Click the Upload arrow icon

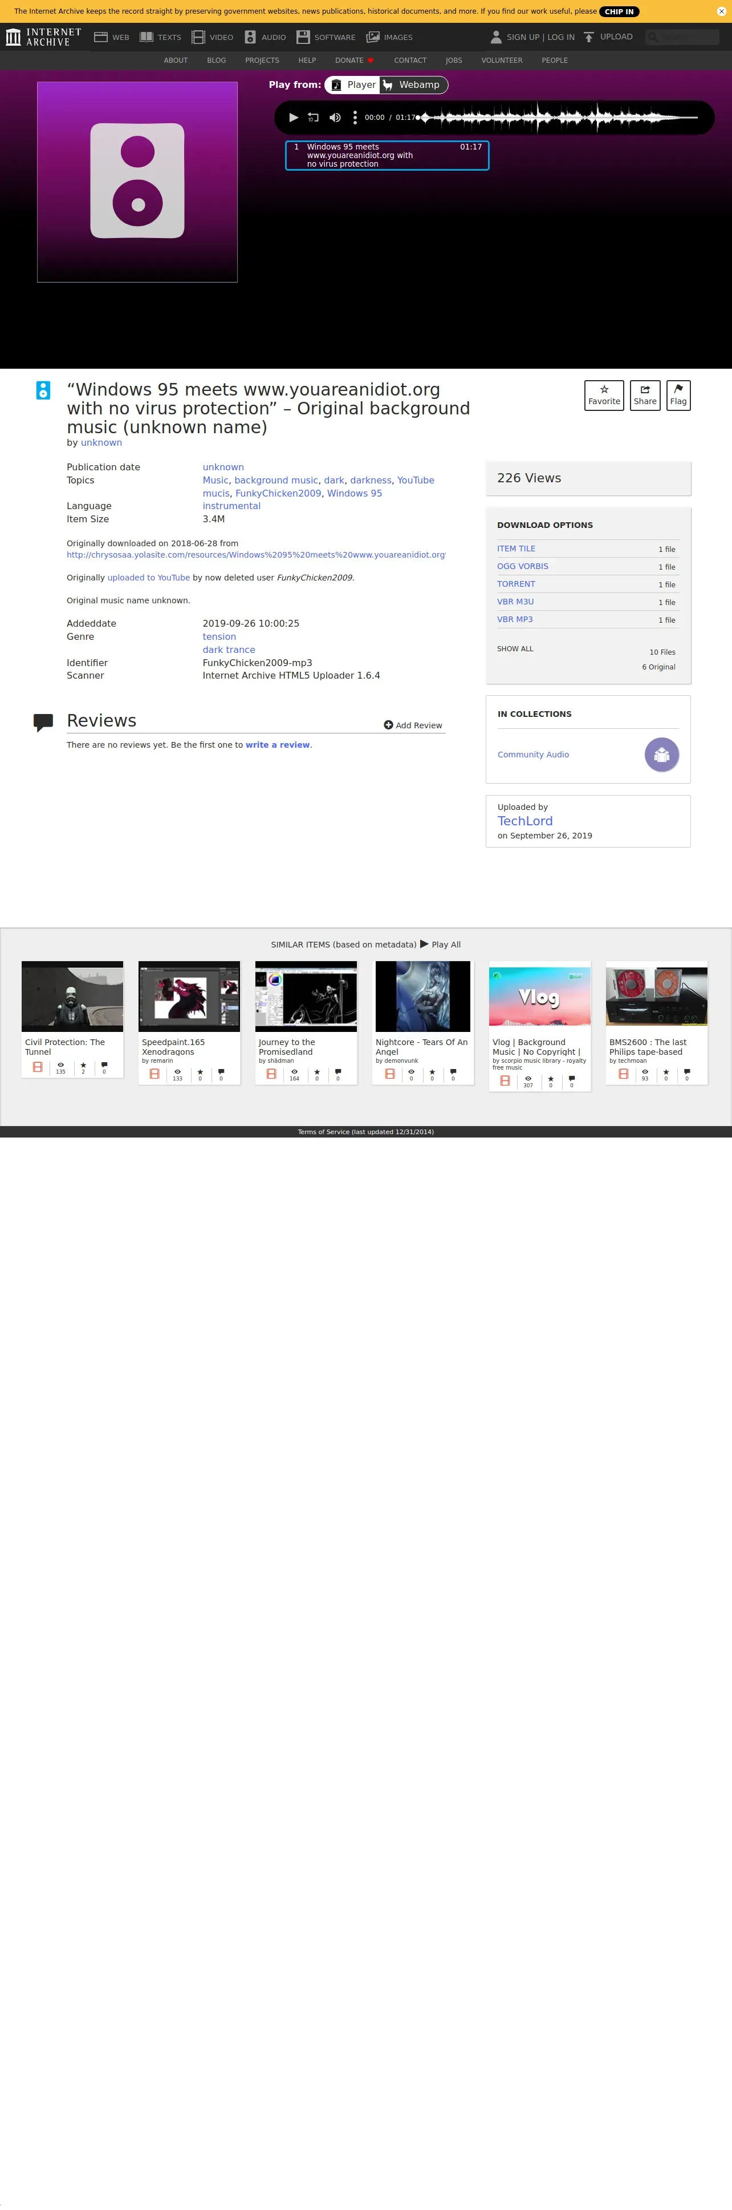(589, 37)
